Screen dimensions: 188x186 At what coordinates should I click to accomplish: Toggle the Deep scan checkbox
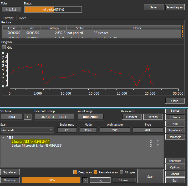[x=75, y=172]
